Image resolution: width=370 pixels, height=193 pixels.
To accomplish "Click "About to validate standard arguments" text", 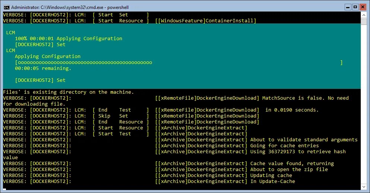I will (x=304, y=140).
